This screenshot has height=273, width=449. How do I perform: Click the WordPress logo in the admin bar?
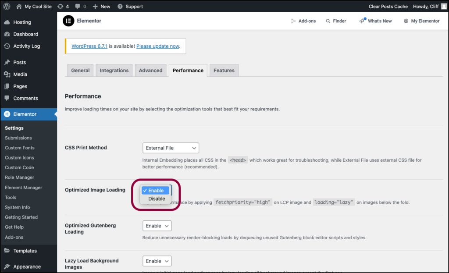pos(6,6)
